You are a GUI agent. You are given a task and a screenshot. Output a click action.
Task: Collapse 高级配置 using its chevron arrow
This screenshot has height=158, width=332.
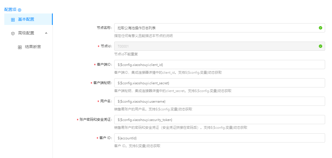coord(46,33)
